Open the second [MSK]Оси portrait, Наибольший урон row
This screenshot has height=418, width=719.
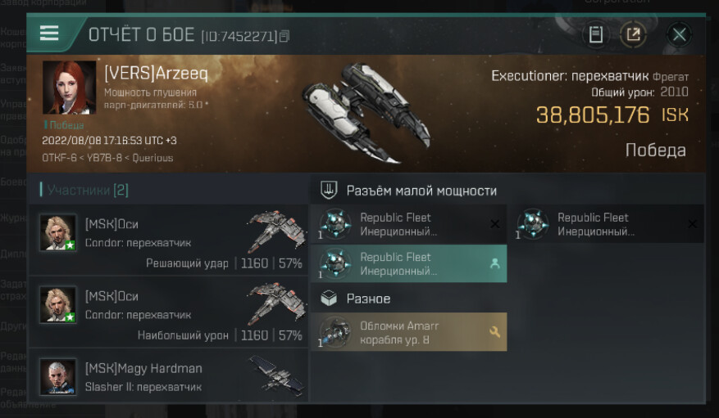(x=57, y=304)
